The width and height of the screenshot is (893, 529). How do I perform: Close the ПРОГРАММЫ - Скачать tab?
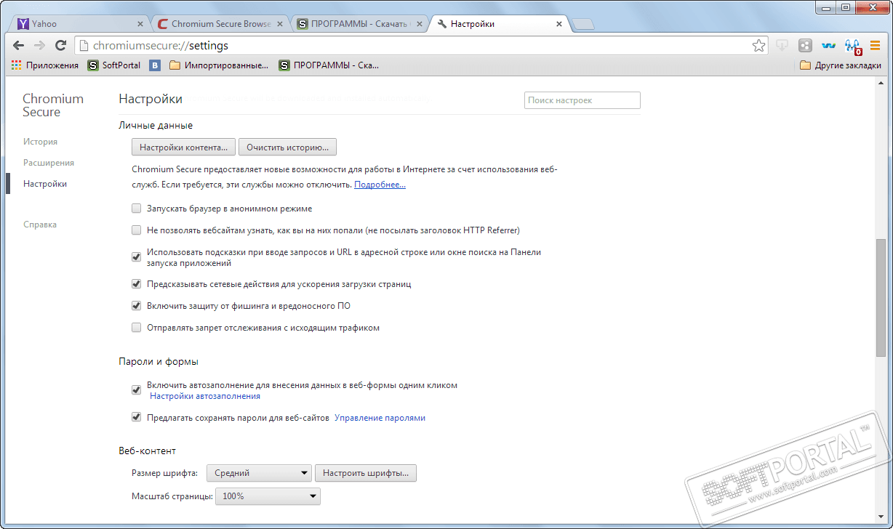click(x=420, y=24)
